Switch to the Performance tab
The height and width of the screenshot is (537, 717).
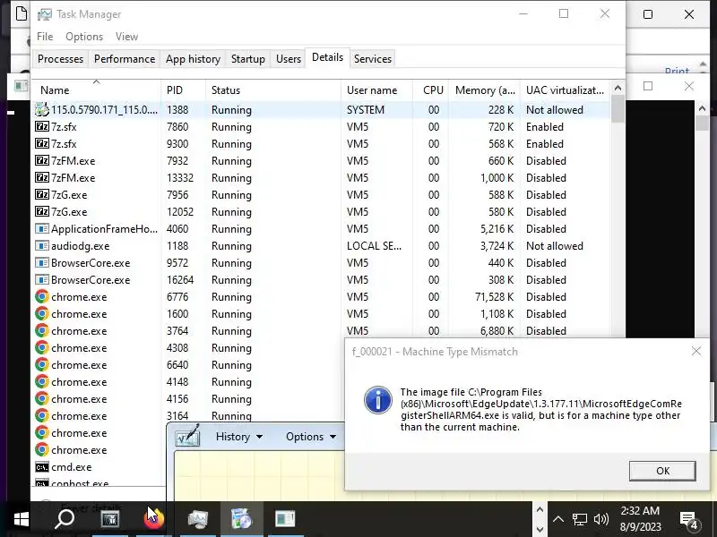click(125, 59)
